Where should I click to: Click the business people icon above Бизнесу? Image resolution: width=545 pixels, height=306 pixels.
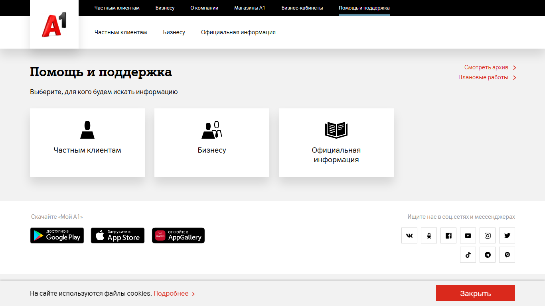pos(212,130)
